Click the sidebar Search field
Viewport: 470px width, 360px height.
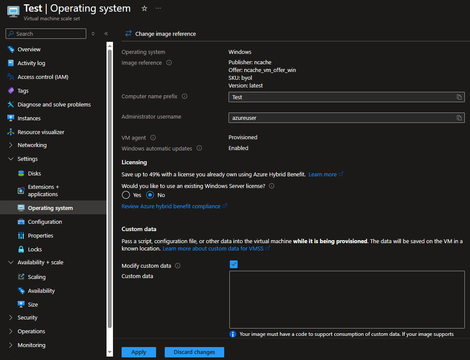point(46,34)
